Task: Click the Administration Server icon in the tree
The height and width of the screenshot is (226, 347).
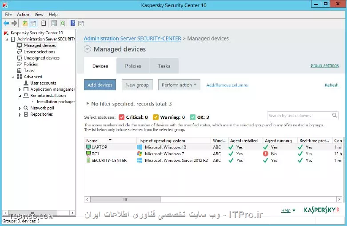Action: pos(13,39)
